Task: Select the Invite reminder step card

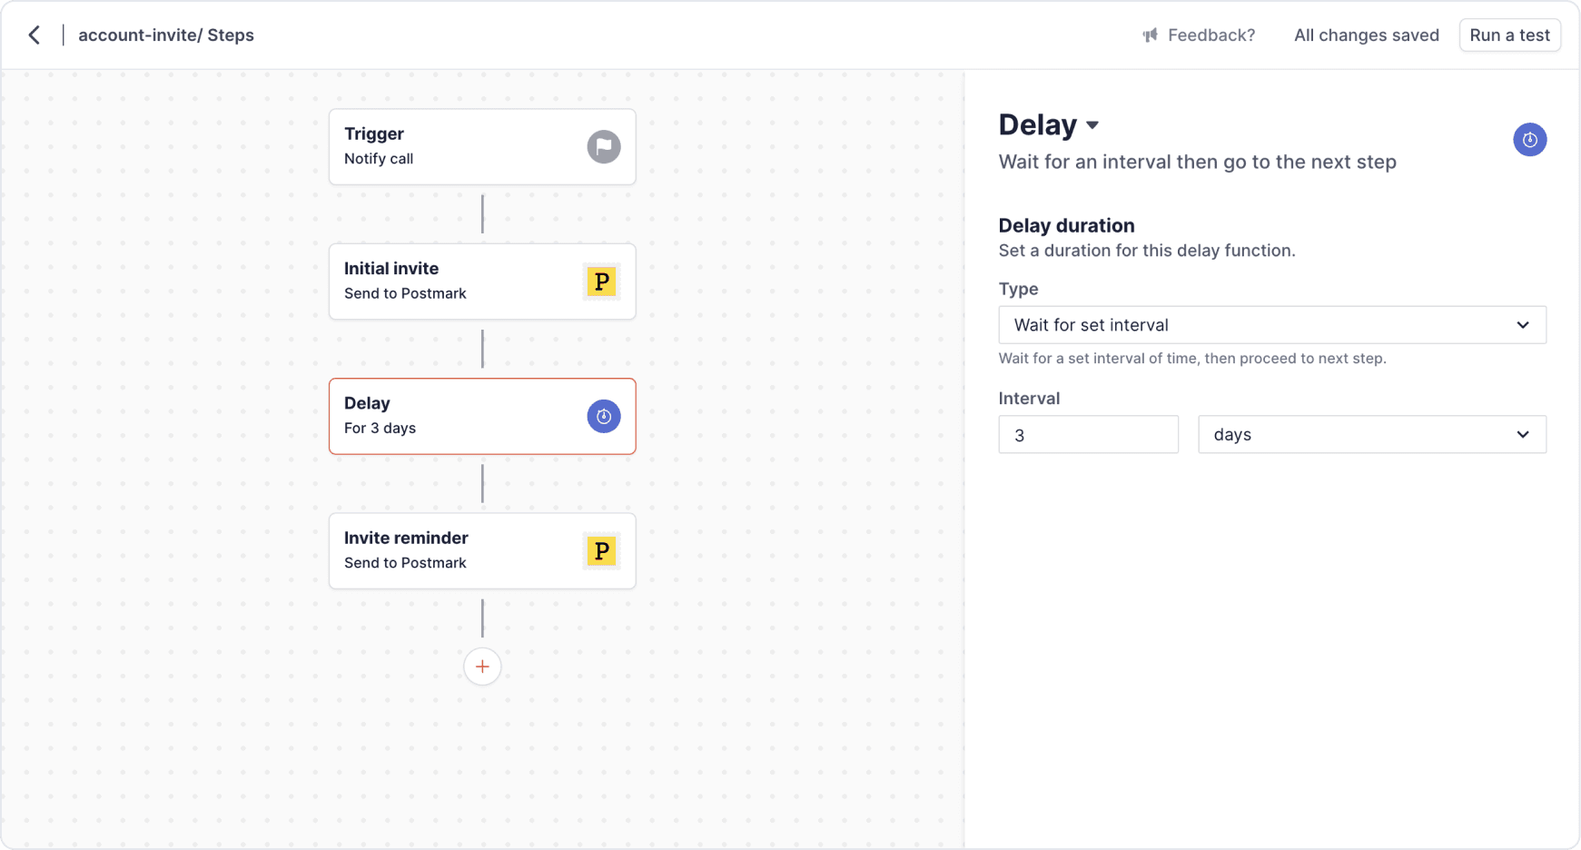Action: 454,551
